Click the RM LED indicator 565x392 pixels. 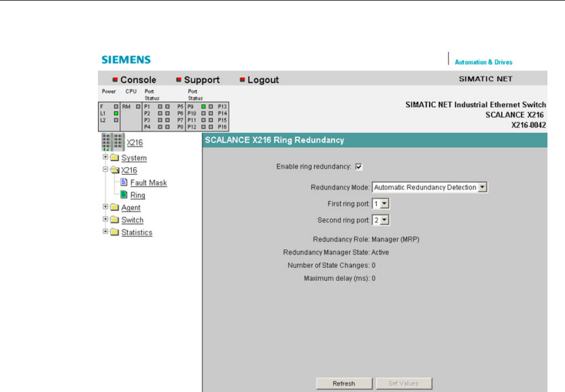pos(138,106)
